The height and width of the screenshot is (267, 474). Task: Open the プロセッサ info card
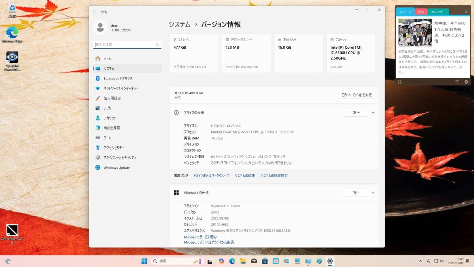pyautogui.click(x=351, y=53)
